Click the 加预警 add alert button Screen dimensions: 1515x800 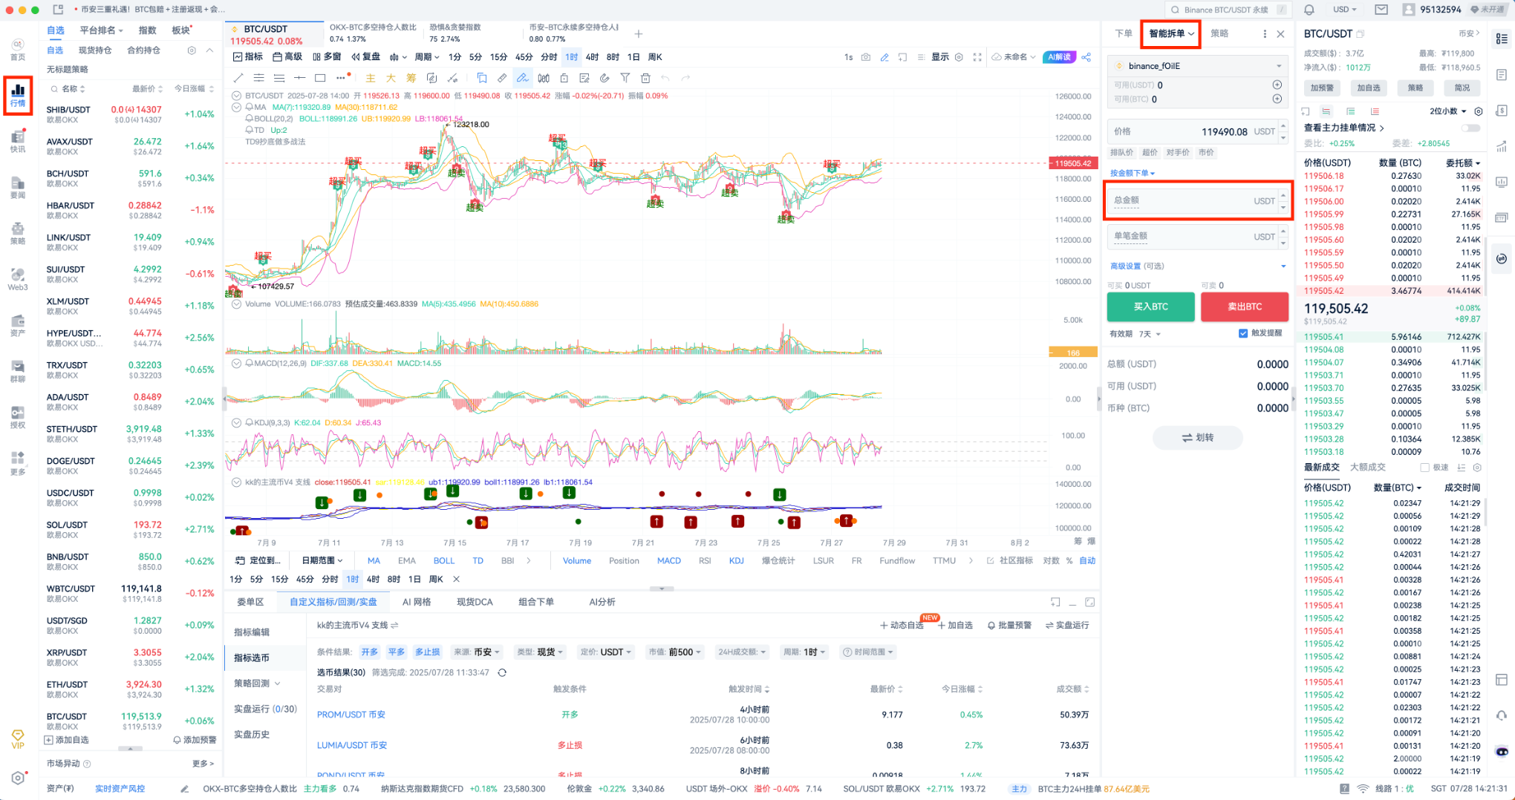(x=1322, y=88)
